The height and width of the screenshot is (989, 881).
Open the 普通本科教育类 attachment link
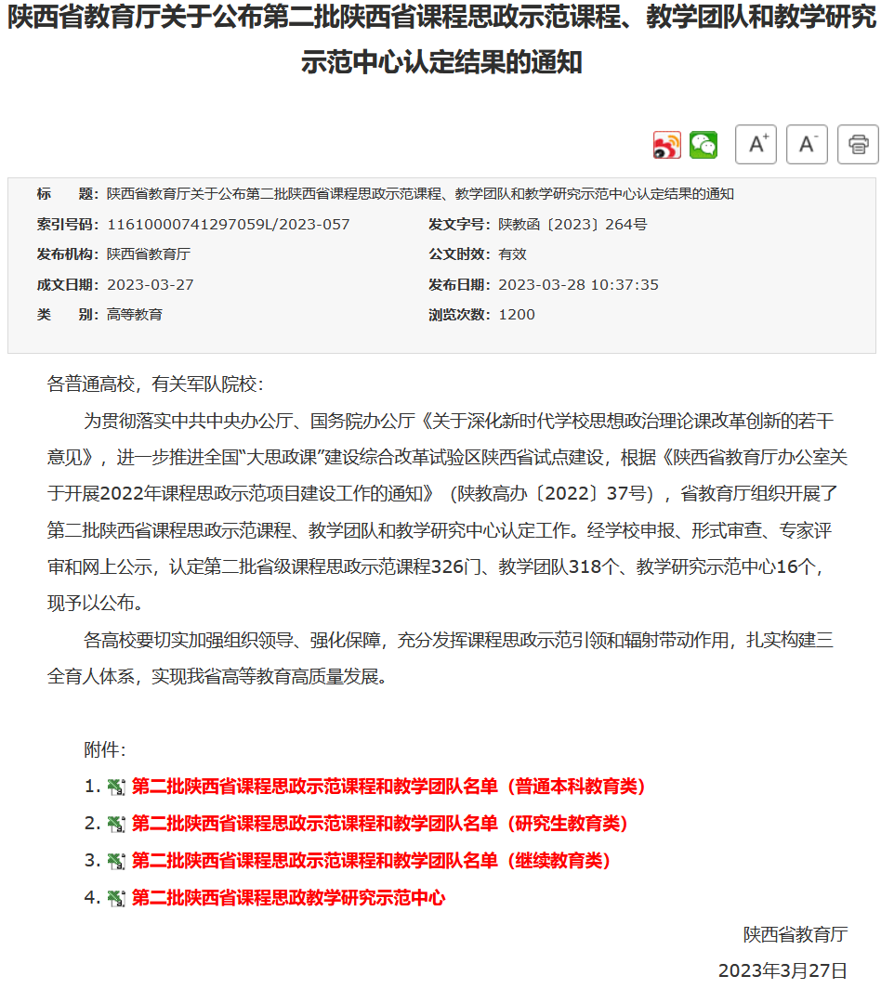click(388, 787)
